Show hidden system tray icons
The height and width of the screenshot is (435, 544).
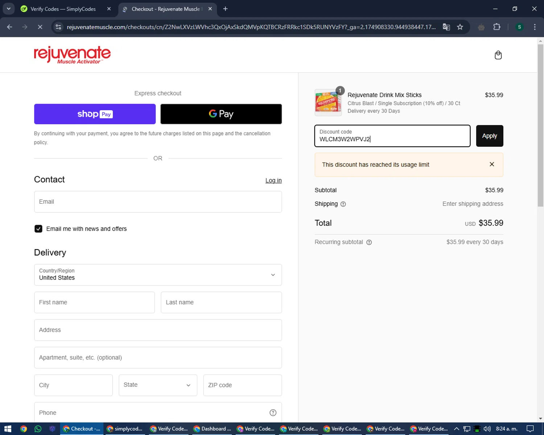pyautogui.click(x=457, y=429)
